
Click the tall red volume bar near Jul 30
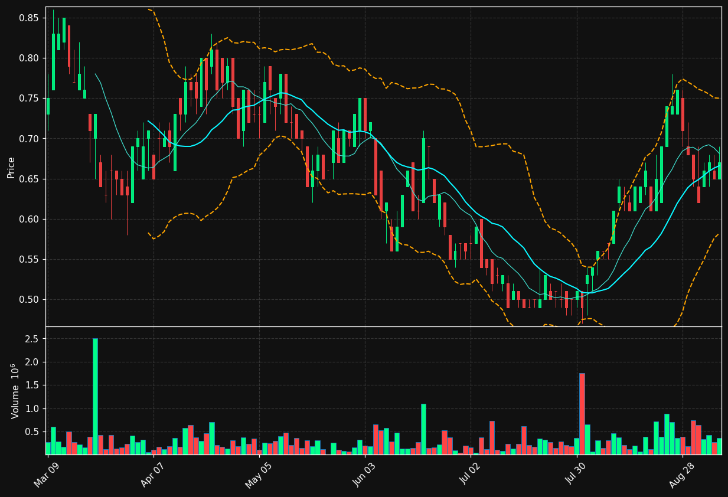[x=582, y=414]
